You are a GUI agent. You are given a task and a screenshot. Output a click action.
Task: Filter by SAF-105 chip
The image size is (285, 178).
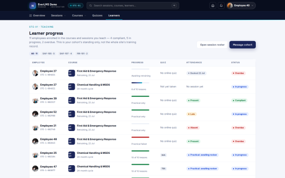tap(48, 53)
